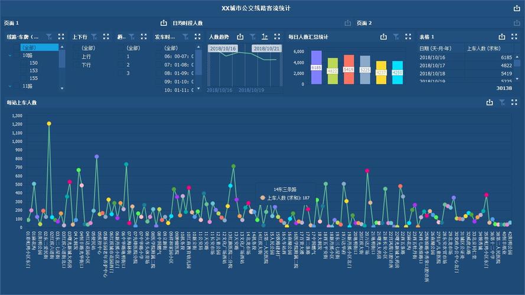Screen dimensions: 525x295
Task: Click the red 5419 bar
Action: (x=348, y=70)
